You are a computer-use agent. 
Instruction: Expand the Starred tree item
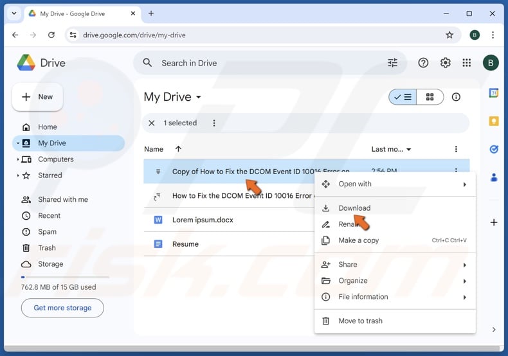coord(17,175)
